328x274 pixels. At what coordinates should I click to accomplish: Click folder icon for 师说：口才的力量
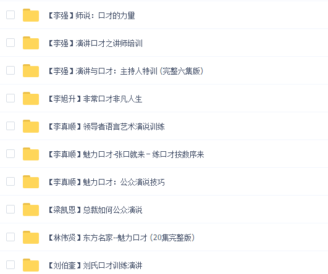point(31,15)
